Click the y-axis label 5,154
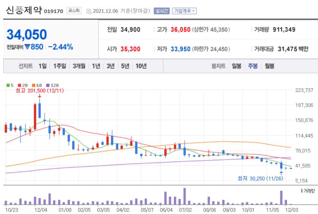Viewport: 318px width, 214px height. coord(301,181)
